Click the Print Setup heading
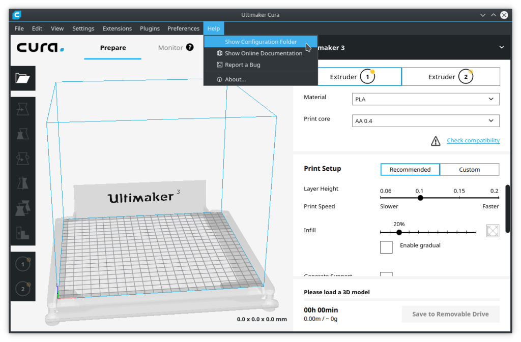 (x=322, y=169)
